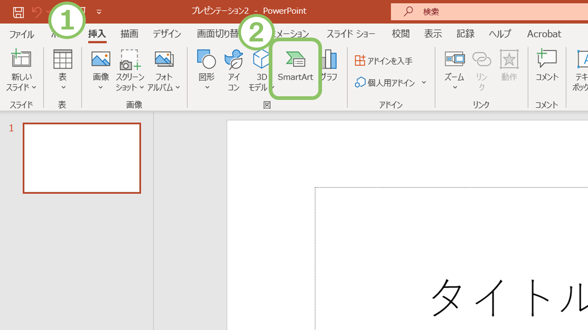Click the 図形 shapes icon
Viewport: 588px width, 330px height.
click(206, 59)
